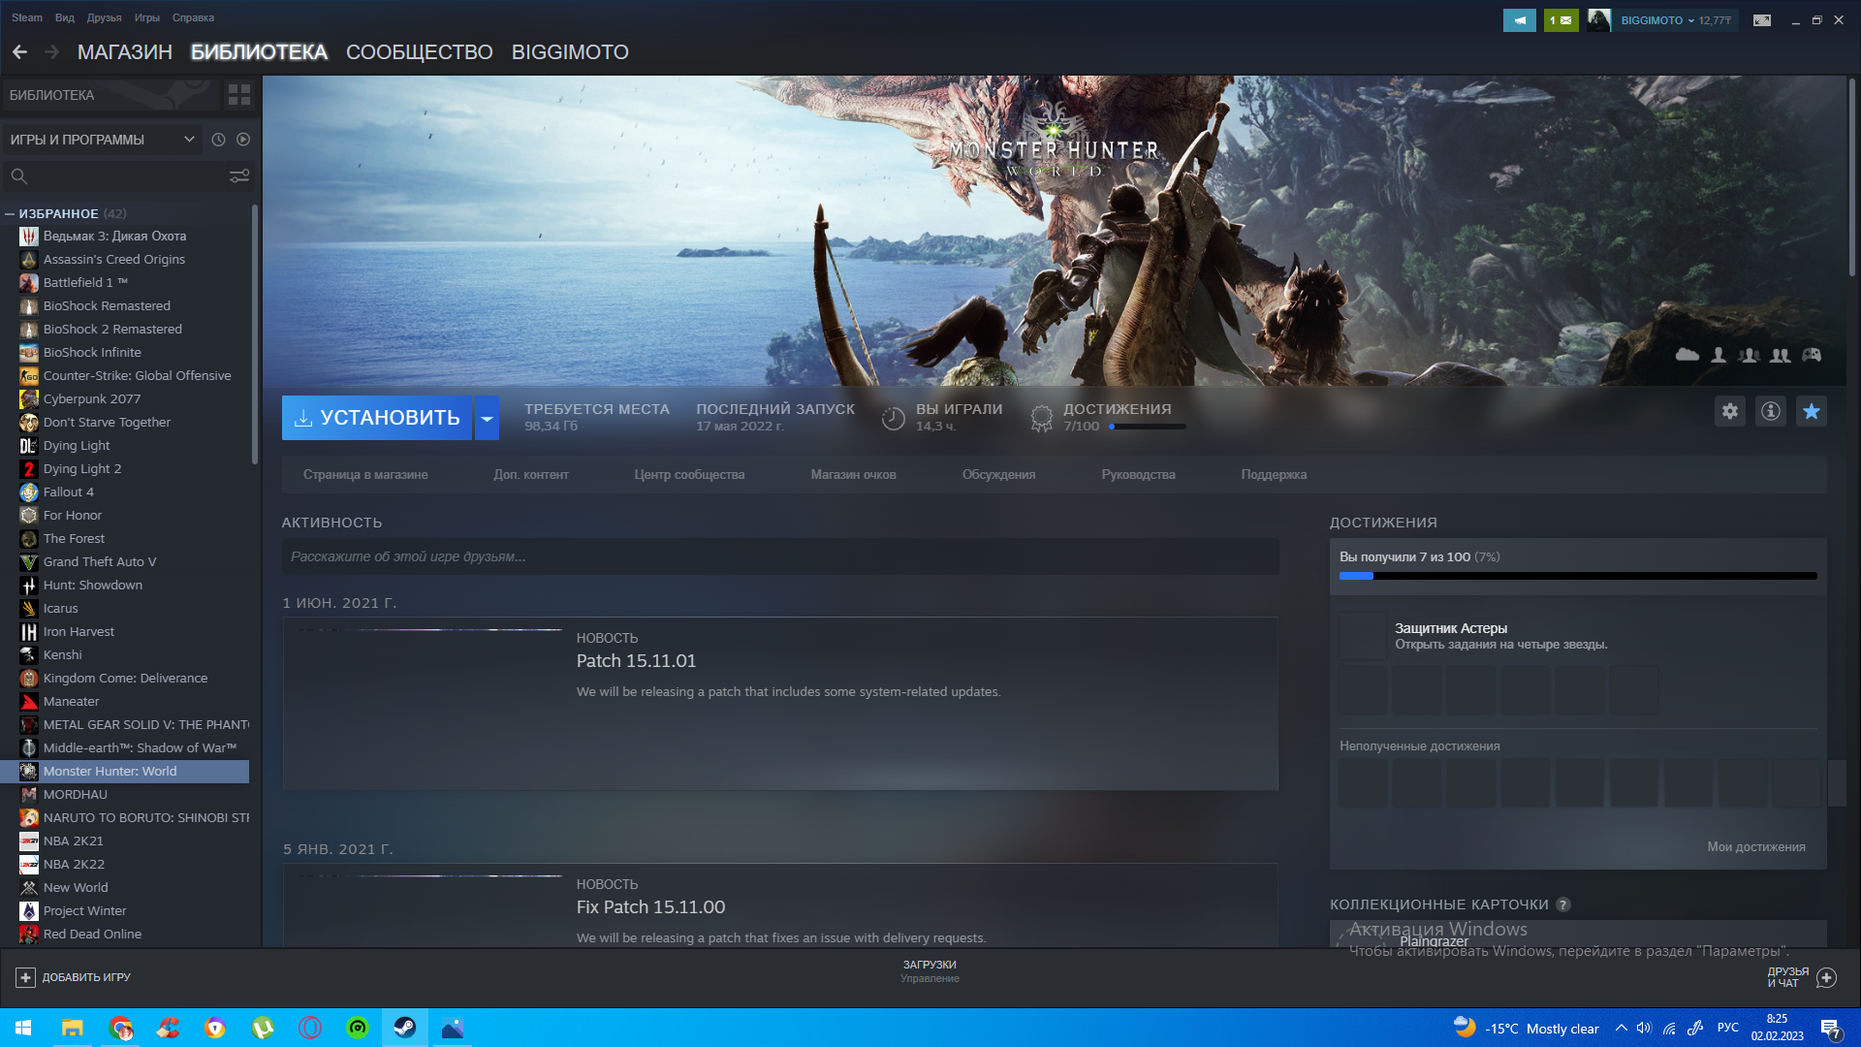Open File Explorer on the taskbar
The image size is (1861, 1047).
tap(73, 1028)
